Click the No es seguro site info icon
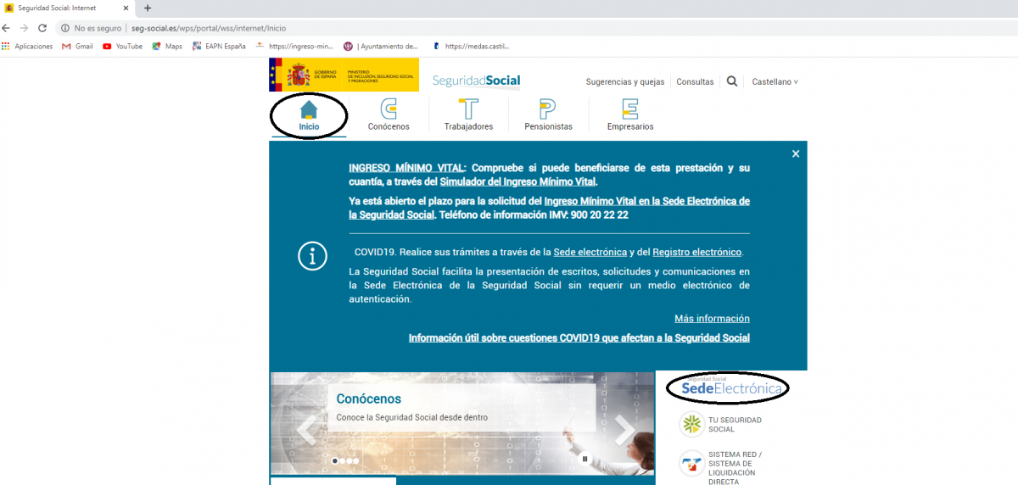The image size is (1018, 485). click(x=65, y=28)
